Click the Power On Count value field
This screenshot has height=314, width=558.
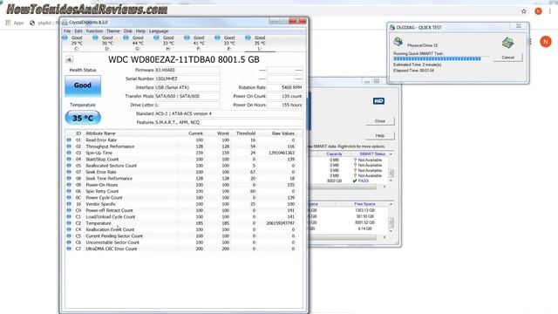point(285,96)
